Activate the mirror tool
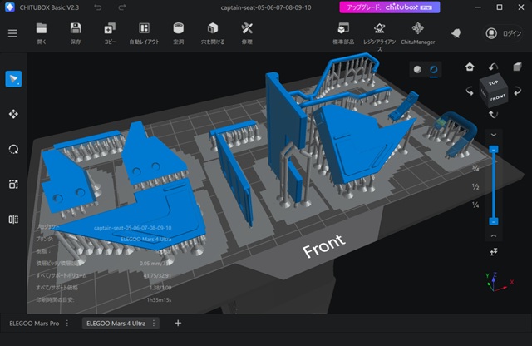Screen dimensions: 532x346 click(13, 220)
